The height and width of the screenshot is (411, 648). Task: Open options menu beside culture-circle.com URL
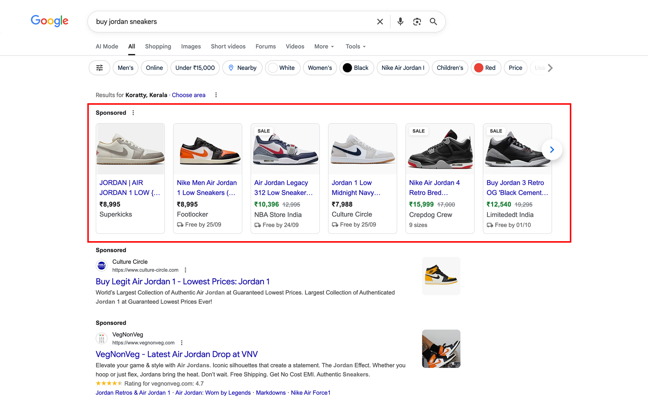pyautogui.click(x=185, y=270)
